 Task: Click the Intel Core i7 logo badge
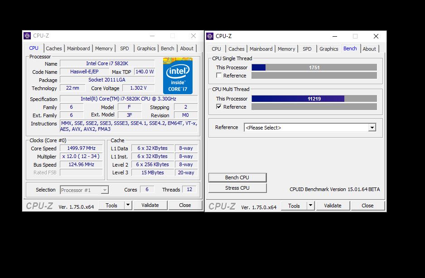tap(178, 76)
